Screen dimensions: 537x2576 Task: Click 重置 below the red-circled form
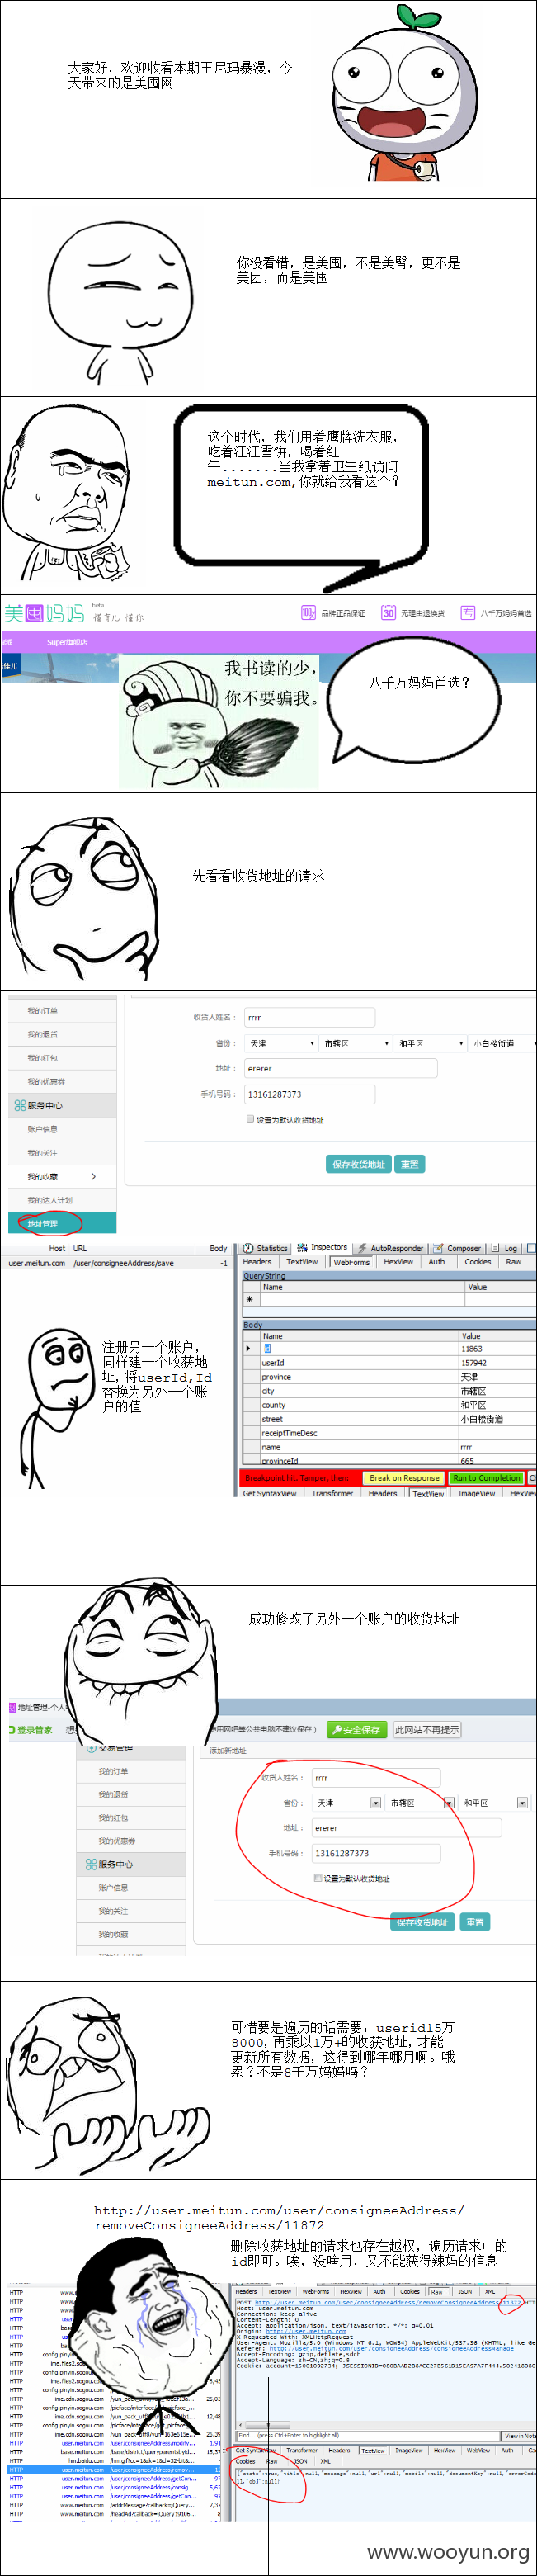[x=474, y=1922]
